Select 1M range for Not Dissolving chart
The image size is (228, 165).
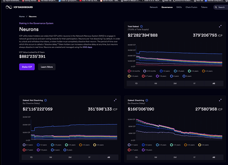51,157
